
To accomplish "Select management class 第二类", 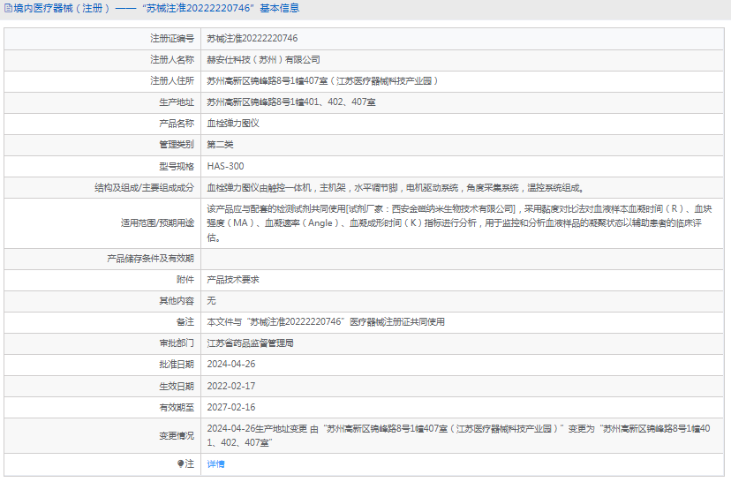I will pos(220,145).
